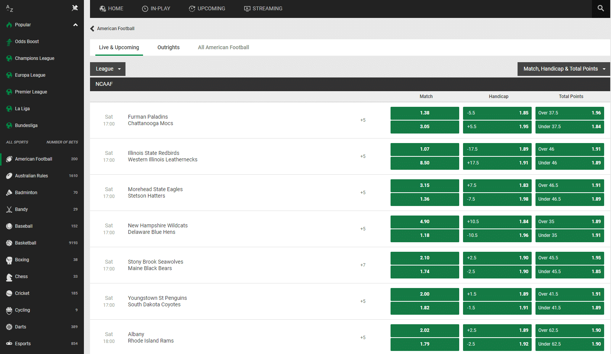Open the League dropdown filter
The width and height of the screenshot is (611, 354).
108,69
